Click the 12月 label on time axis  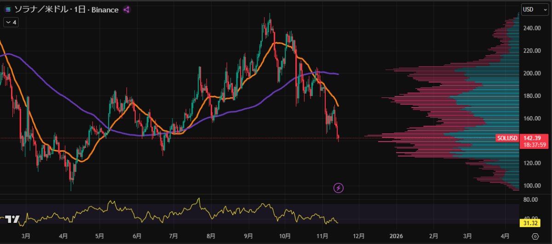coord(359,236)
